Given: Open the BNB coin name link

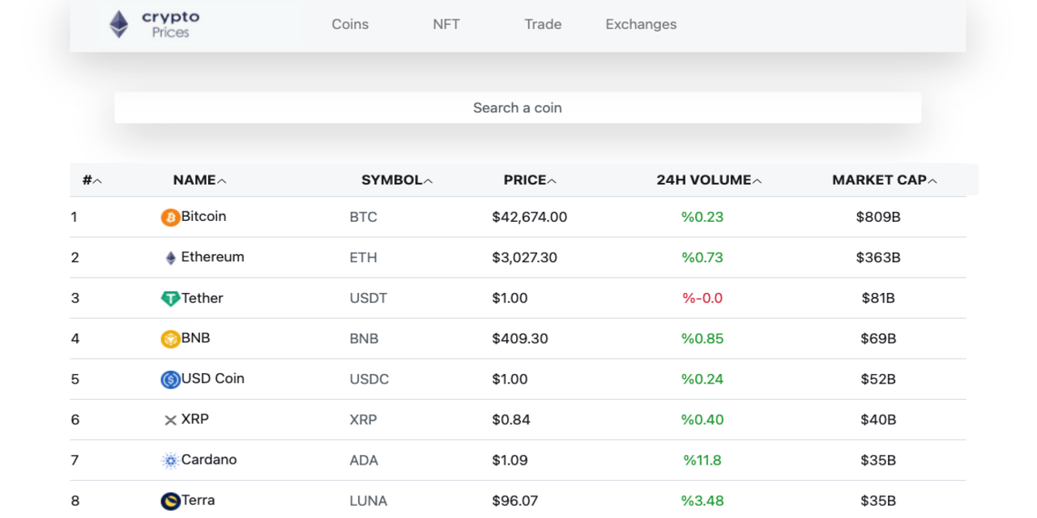Looking at the screenshot, I should click(x=195, y=338).
